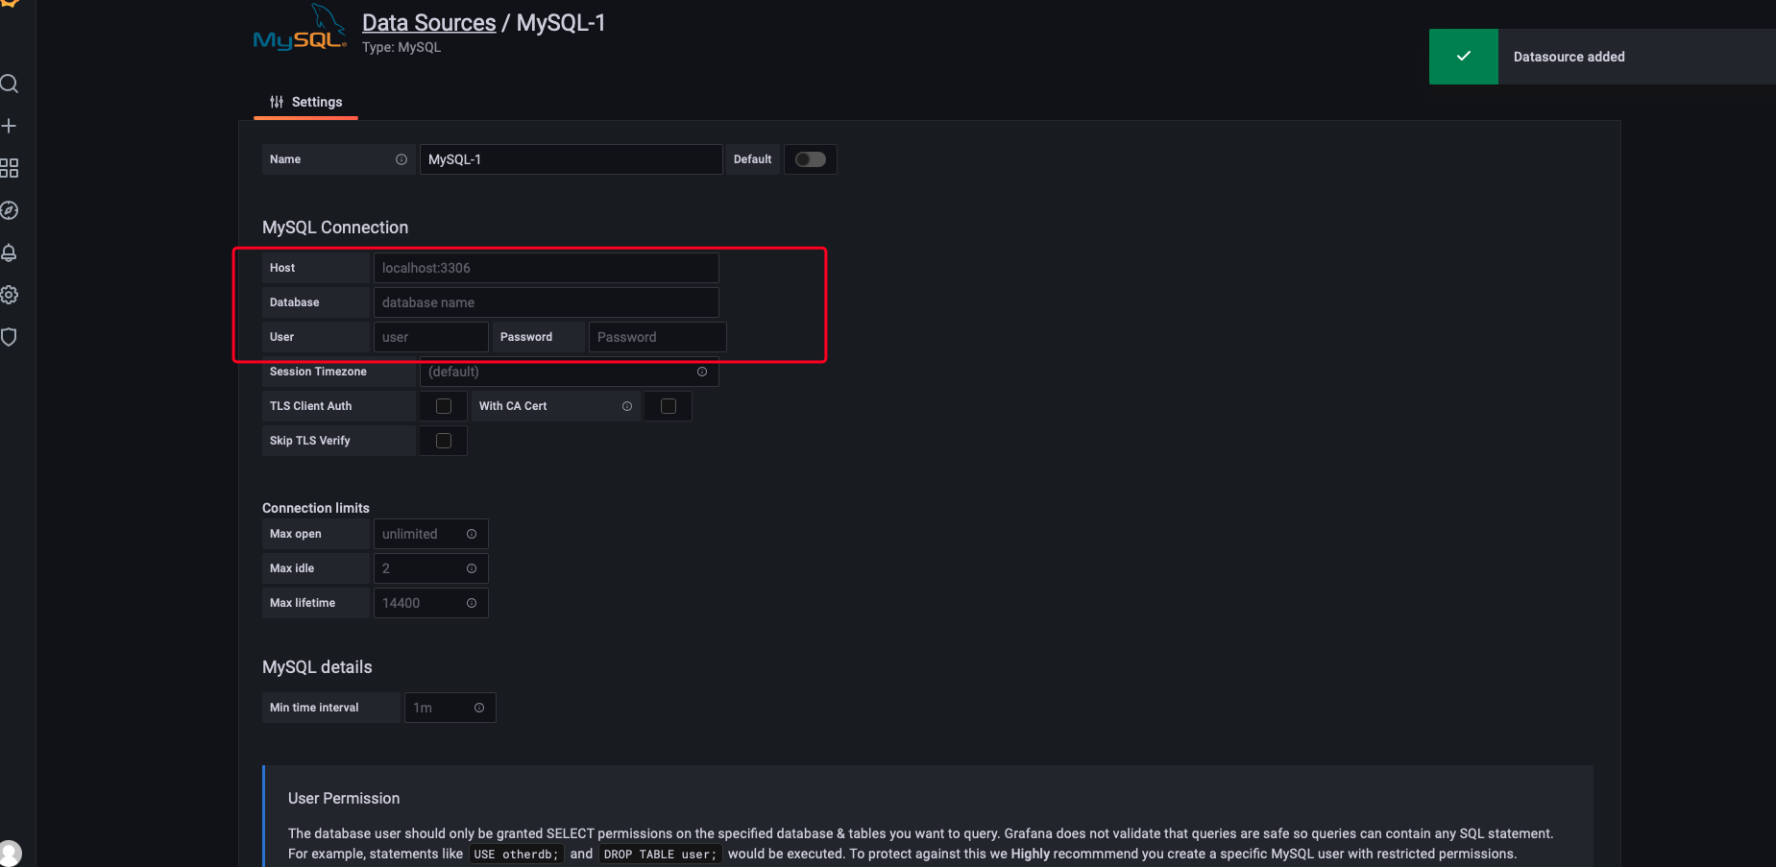The height and width of the screenshot is (867, 1776).
Task: Open the Alerting bell icon
Action: click(x=10, y=253)
